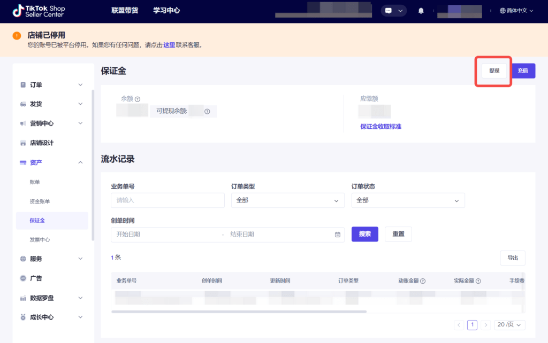Open the 20/页 page-size dropdown
The image size is (548, 343).
(x=509, y=324)
